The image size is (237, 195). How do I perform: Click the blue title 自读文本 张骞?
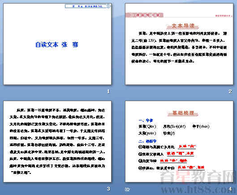point(57,44)
